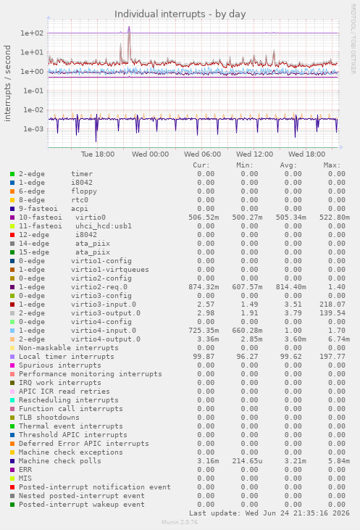Click the Avg column header
Viewport: 360px width, 530px height.
pos(288,165)
